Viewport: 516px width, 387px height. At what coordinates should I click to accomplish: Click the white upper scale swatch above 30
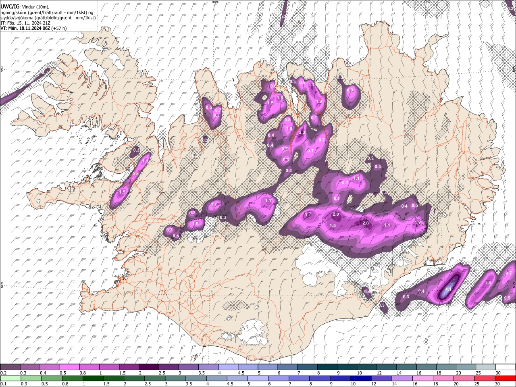[506, 367]
